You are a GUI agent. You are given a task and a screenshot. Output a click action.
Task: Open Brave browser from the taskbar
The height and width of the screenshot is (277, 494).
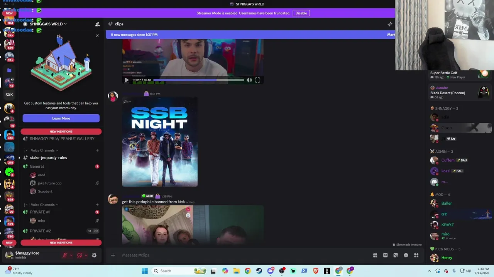[316, 271]
